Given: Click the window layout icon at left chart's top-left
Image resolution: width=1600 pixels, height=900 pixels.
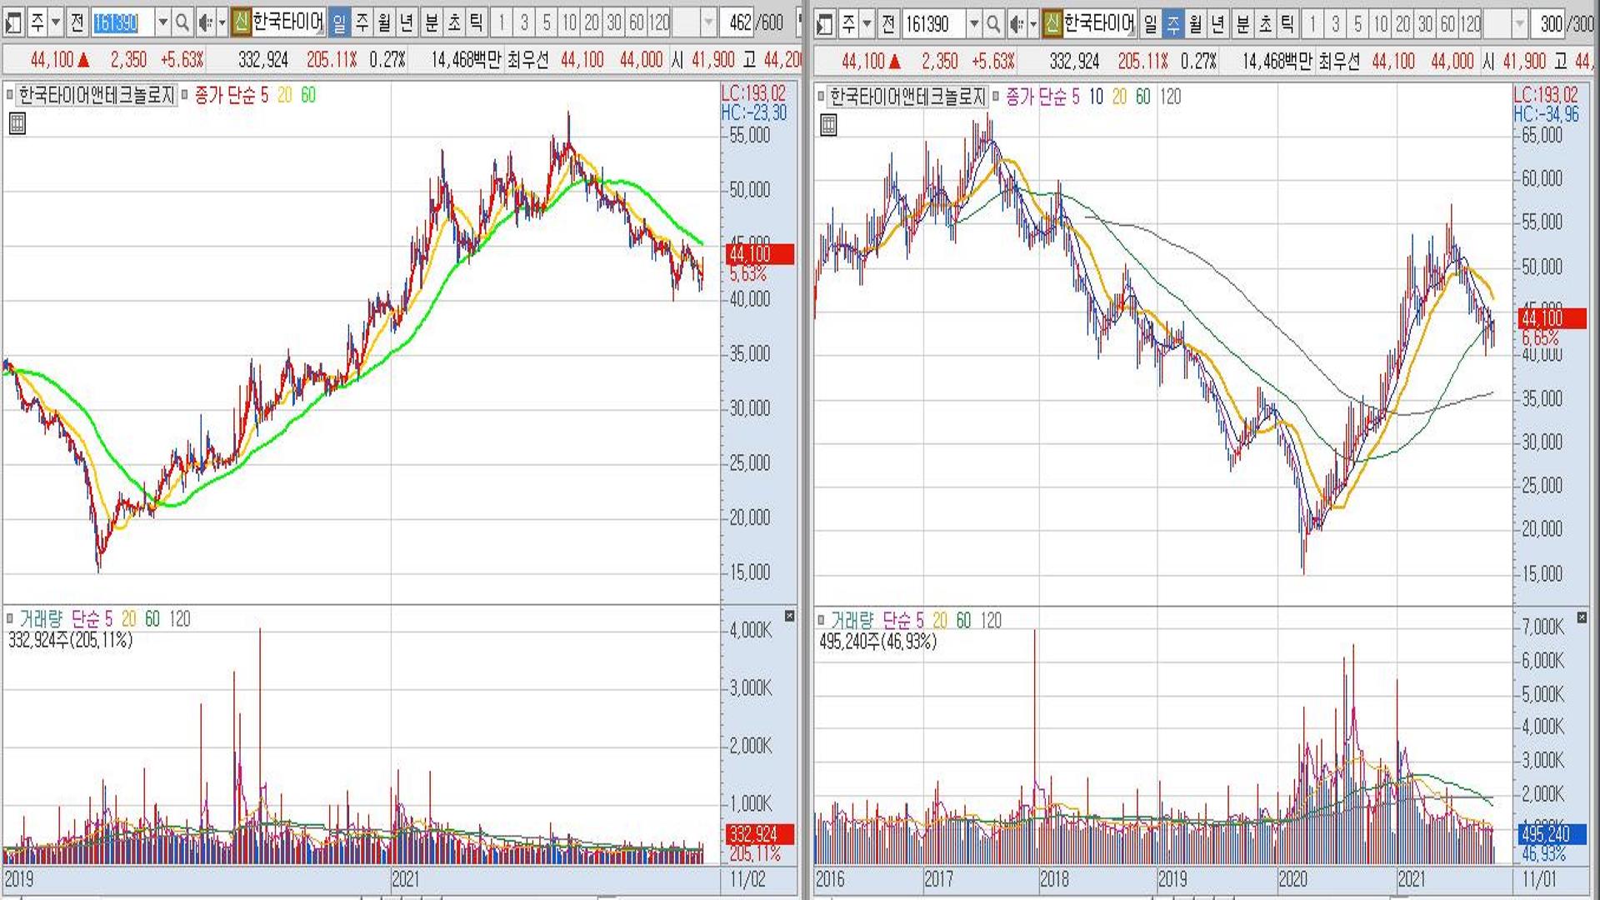Looking at the screenshot, I should 13,23.
